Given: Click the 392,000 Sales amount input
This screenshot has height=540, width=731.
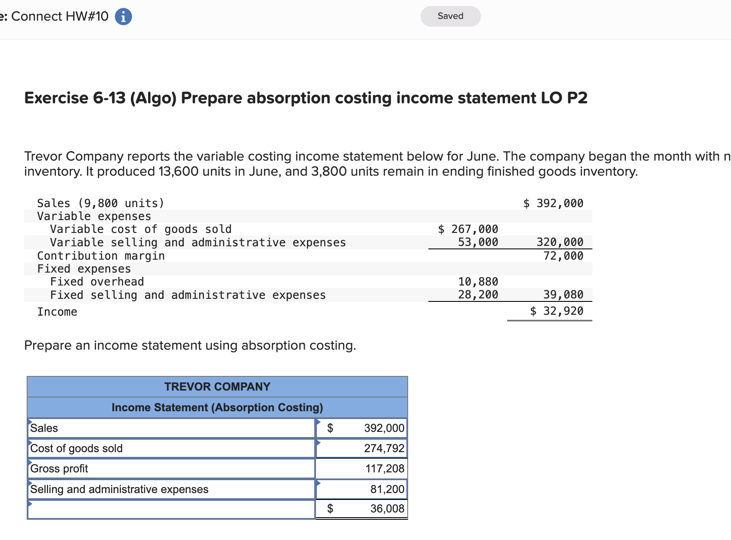Looking at the screenshot, I should [379, 428].
